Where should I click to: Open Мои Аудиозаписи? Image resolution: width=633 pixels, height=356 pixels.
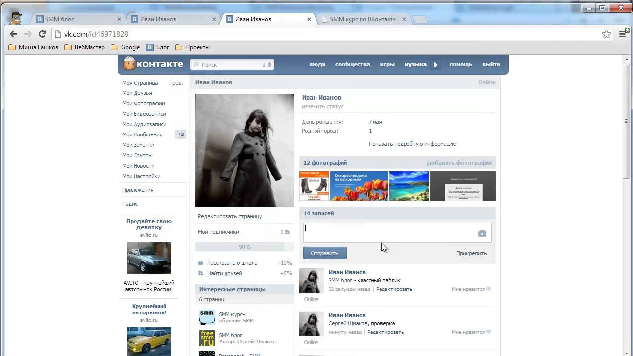click(144, 124)
